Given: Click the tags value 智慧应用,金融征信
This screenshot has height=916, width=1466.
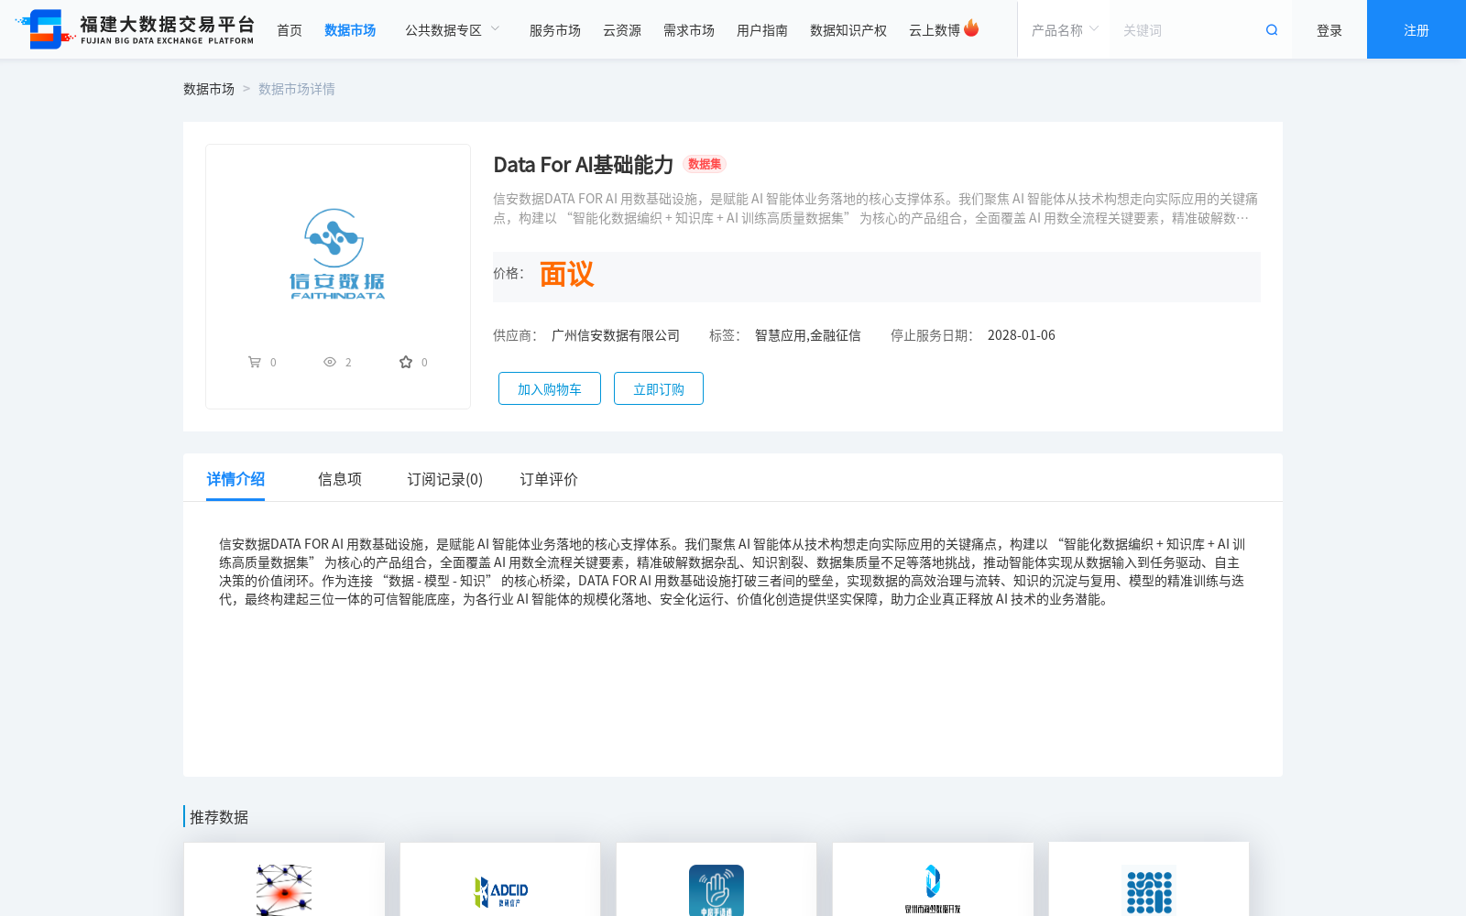Looking at the screenshot, I should (x=808, y=335).
